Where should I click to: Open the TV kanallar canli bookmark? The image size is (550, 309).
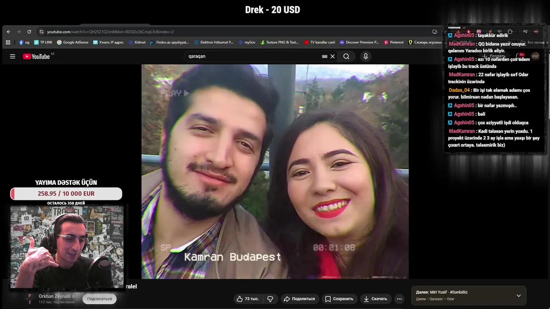[320, 42]
